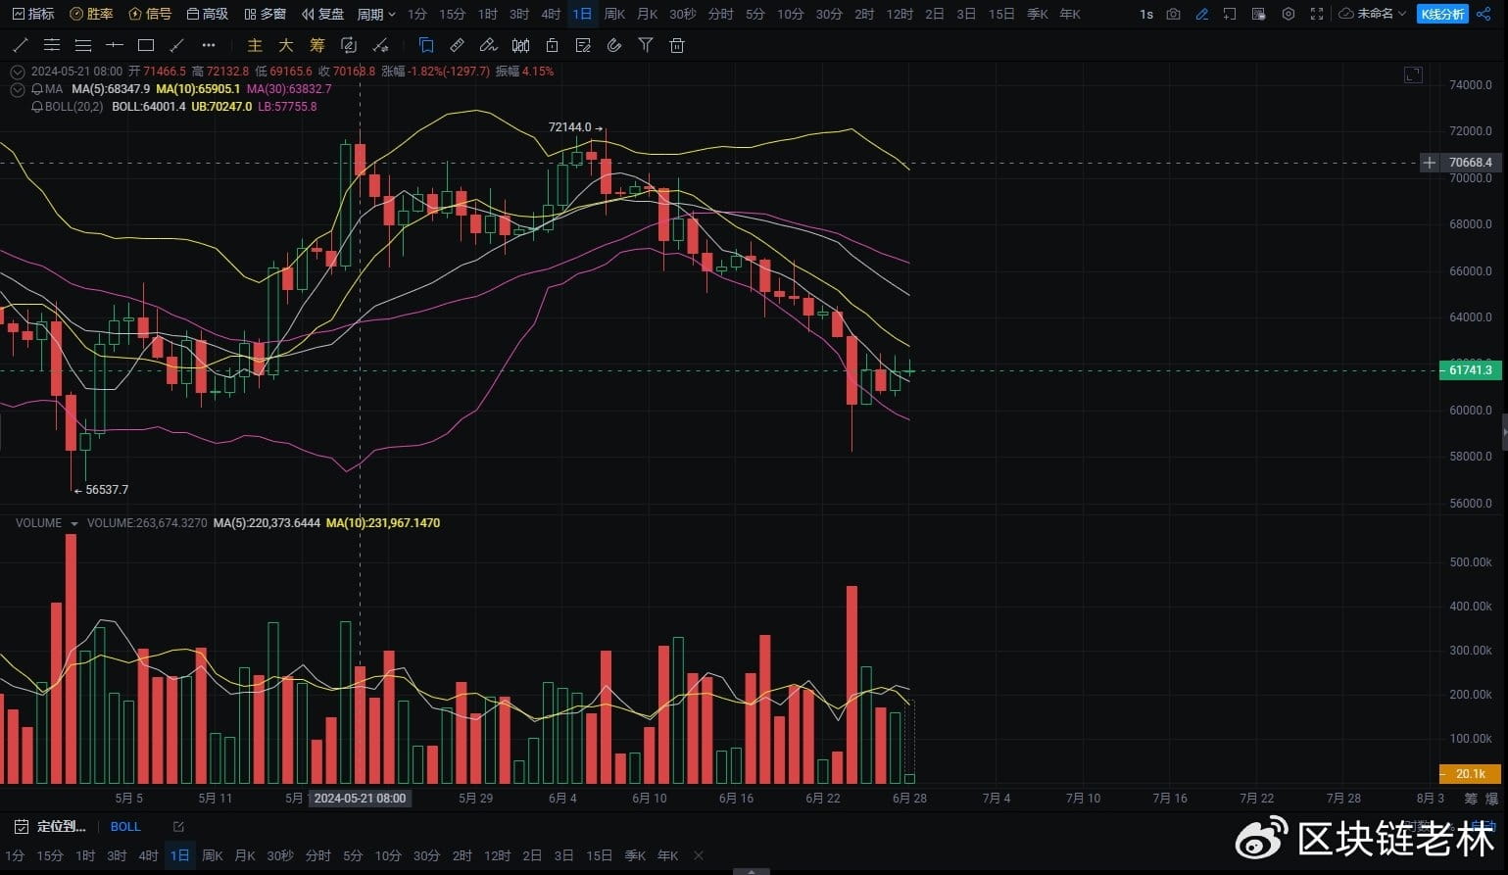Click the K线分析 button
The image size is (1508, 875).
click(1442, 14)
